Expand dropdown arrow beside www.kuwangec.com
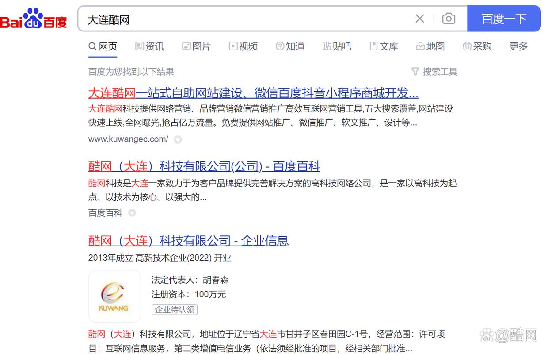This screenshot has width=548, height=354. [x=178, y=139]
